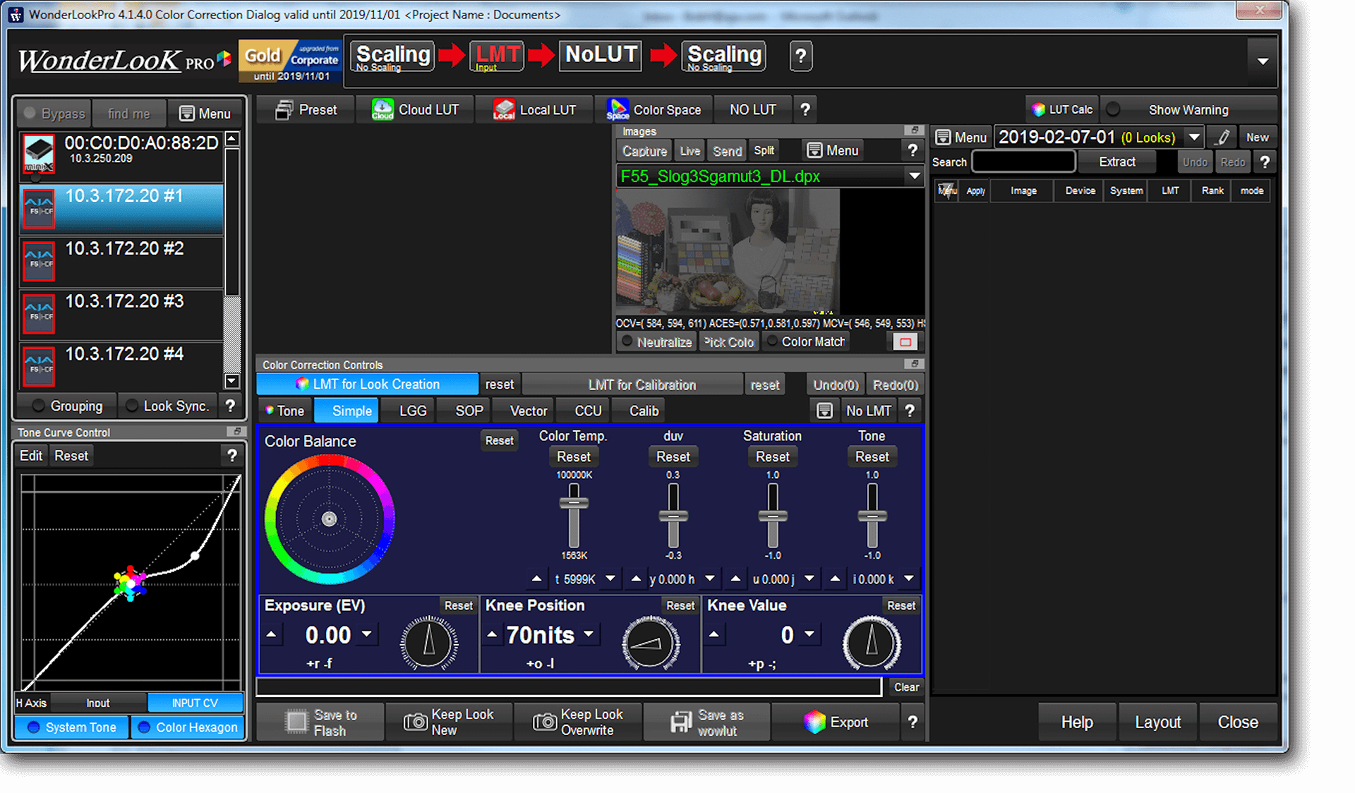Screen dimensions: 1355x793
Task: Open the Knee Position 70nits dropdown arrow
Action: [589, 634]
